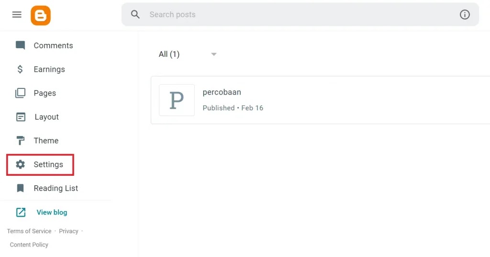
Task: Go to the Earnings section
Action: 49,69
